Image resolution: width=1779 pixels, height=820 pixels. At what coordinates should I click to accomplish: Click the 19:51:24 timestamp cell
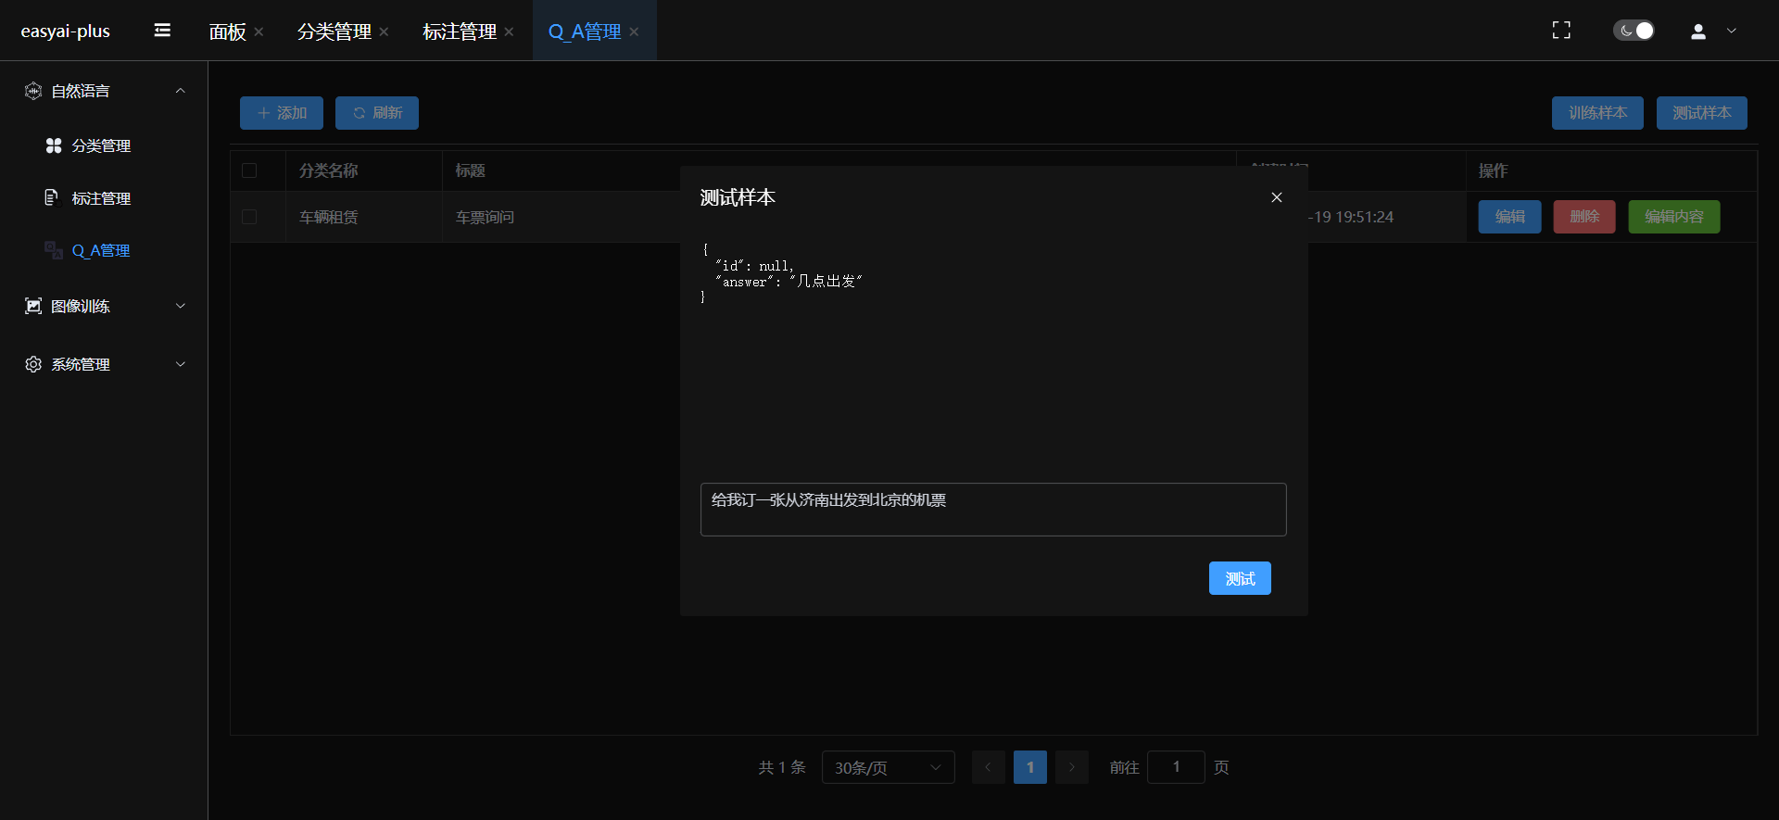tap(1352, 217)
